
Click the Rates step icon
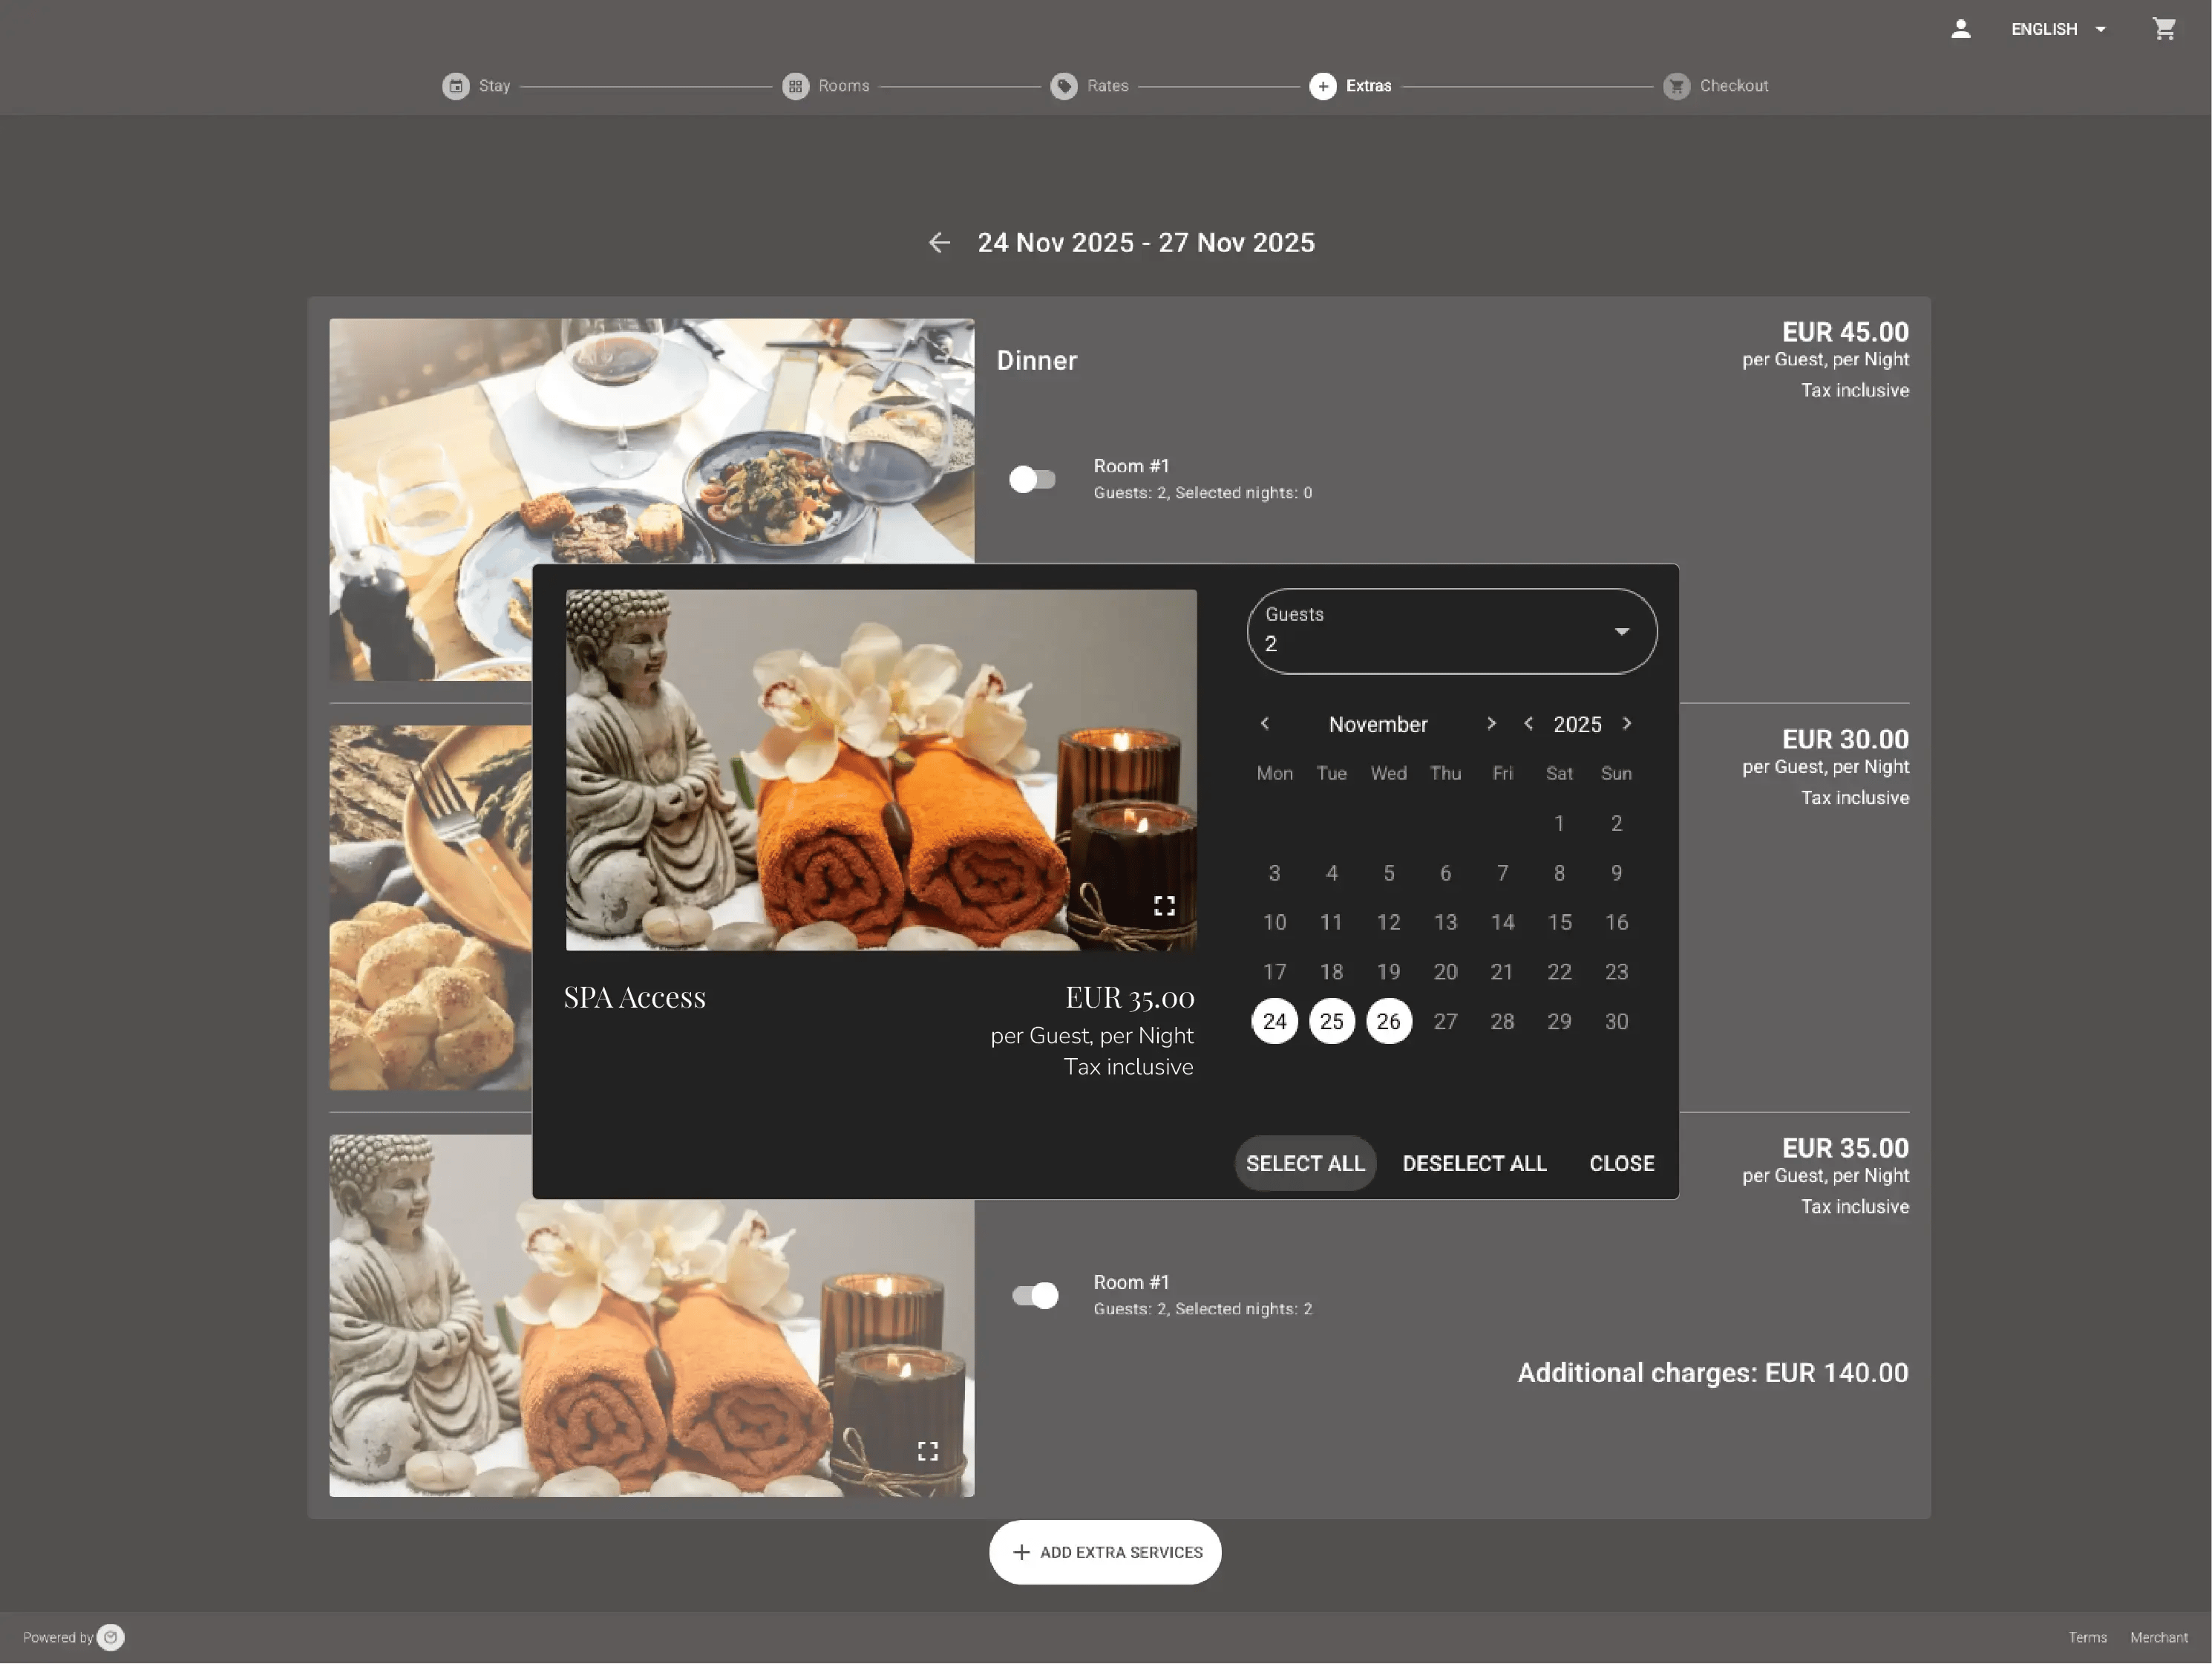(1064, 86)
